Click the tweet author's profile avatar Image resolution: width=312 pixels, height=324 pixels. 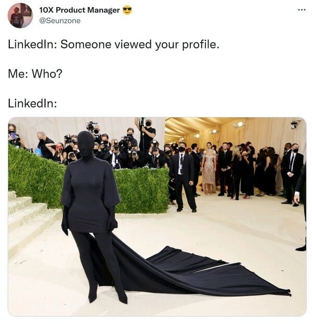(20, 16)
